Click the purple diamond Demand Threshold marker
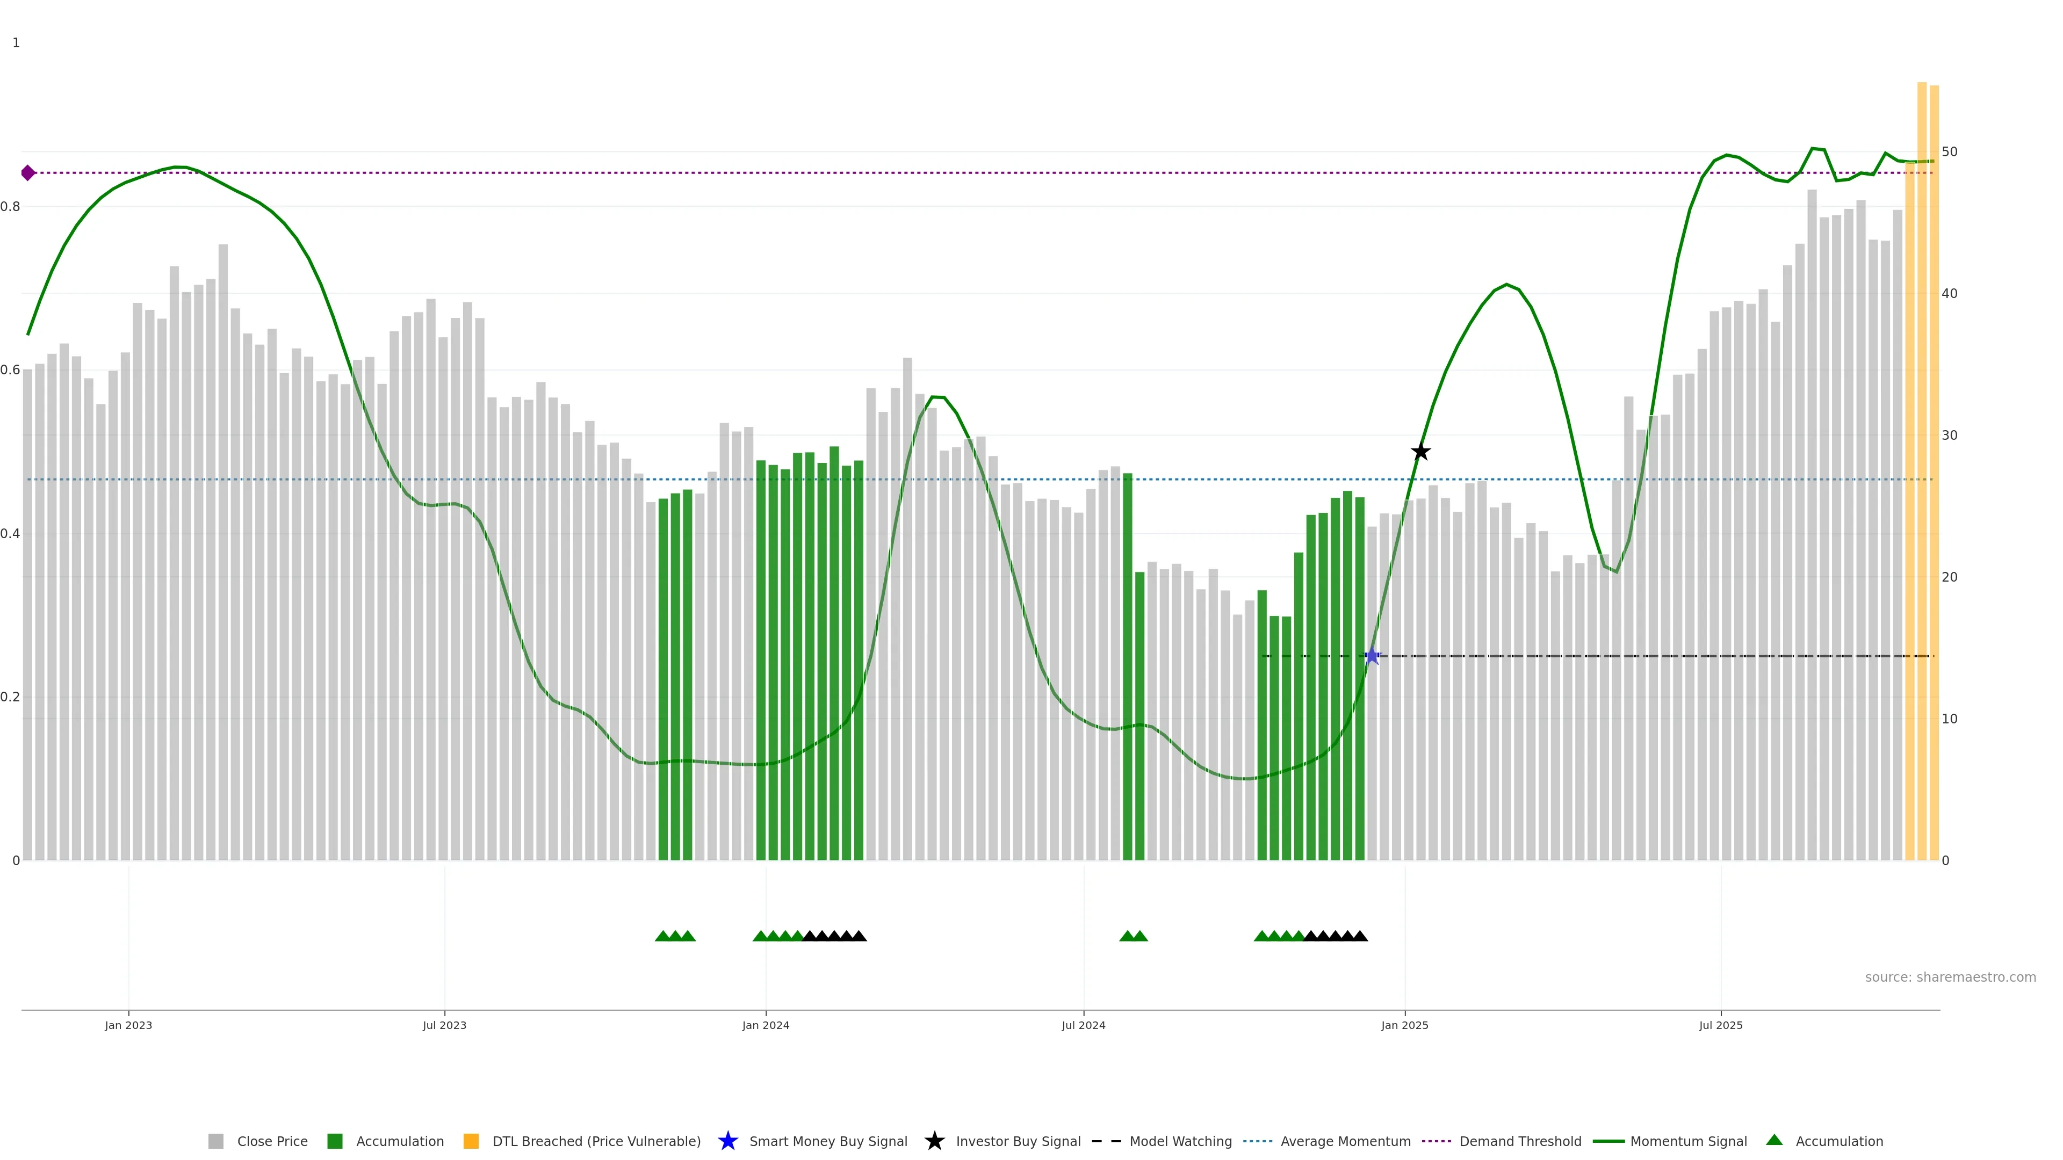2063x1160 pixels. coord(28,173)
